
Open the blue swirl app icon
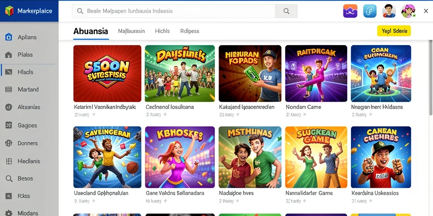[x=370, y=11]
